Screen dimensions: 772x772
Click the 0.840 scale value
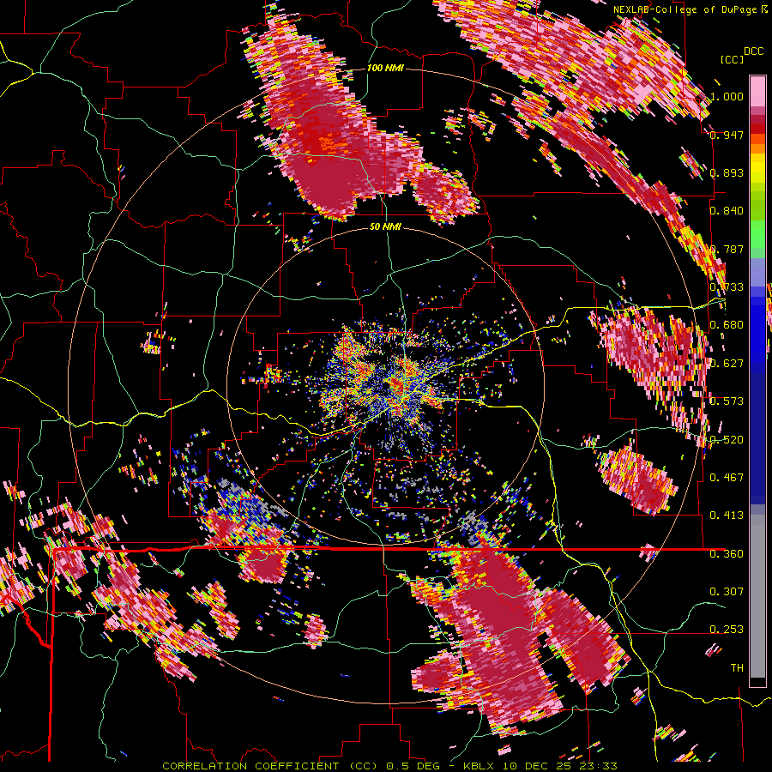click(727, 211)
